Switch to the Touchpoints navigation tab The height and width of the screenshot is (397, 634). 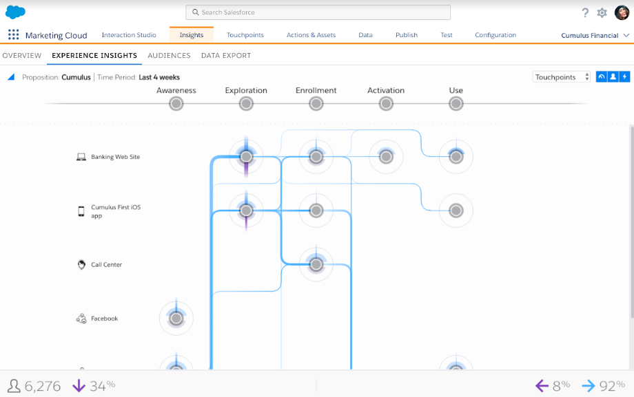point(245,35)
